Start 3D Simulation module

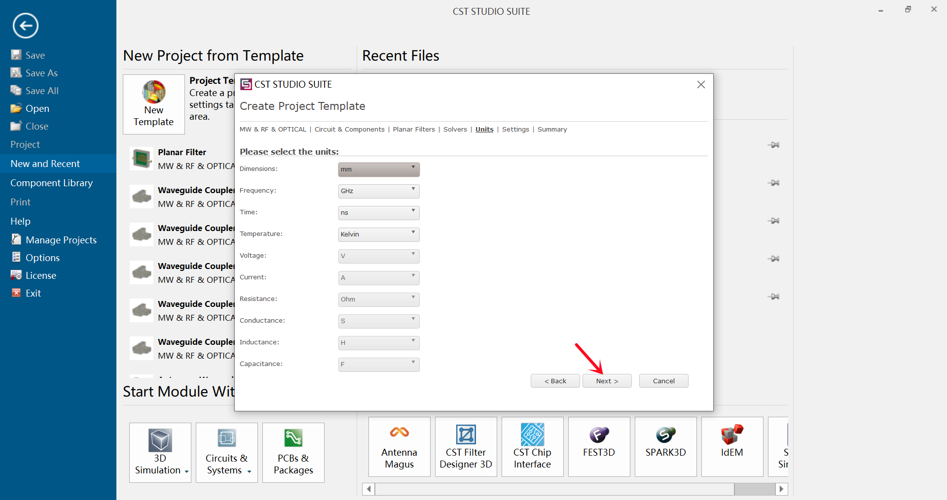coord(160,452)
